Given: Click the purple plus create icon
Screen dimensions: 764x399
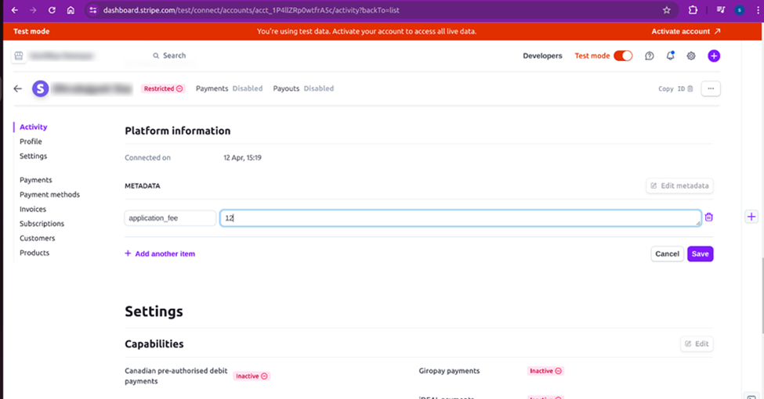Looking at the screenshot, I should [x=714, y=56].
